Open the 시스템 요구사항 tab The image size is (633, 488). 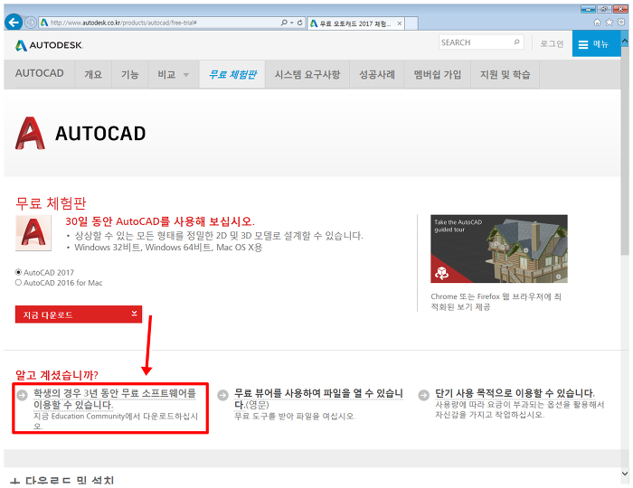coord(307,75)
